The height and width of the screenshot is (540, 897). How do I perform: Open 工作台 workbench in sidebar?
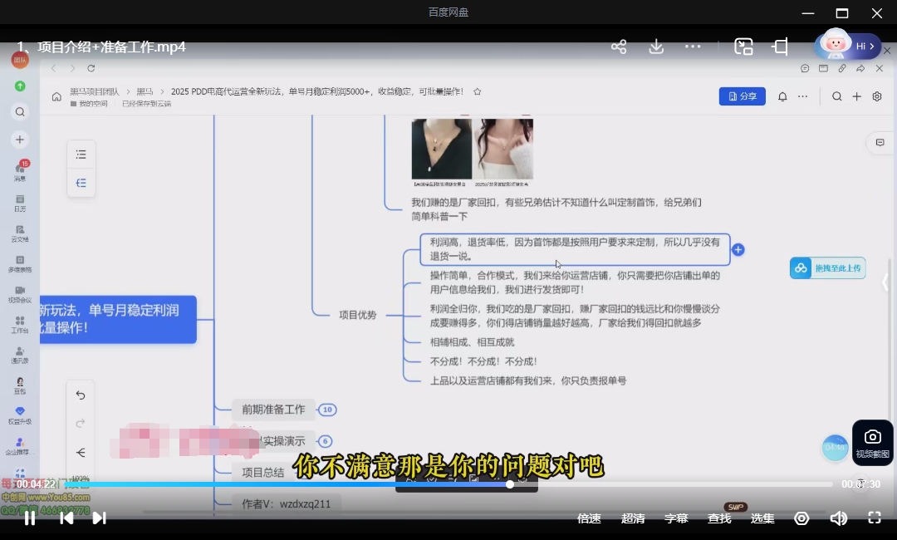click(x=20, y=324)
